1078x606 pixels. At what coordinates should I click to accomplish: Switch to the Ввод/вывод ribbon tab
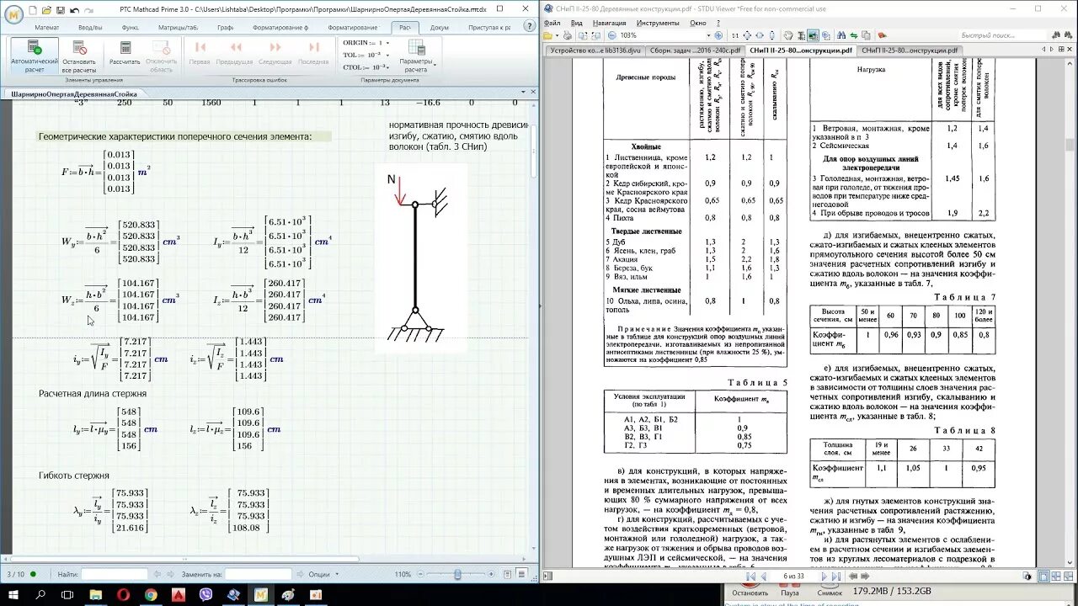pyautogui.click(x=90, y=27)
